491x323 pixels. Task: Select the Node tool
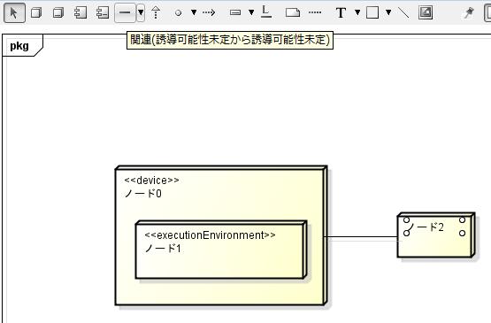[36, 13]
